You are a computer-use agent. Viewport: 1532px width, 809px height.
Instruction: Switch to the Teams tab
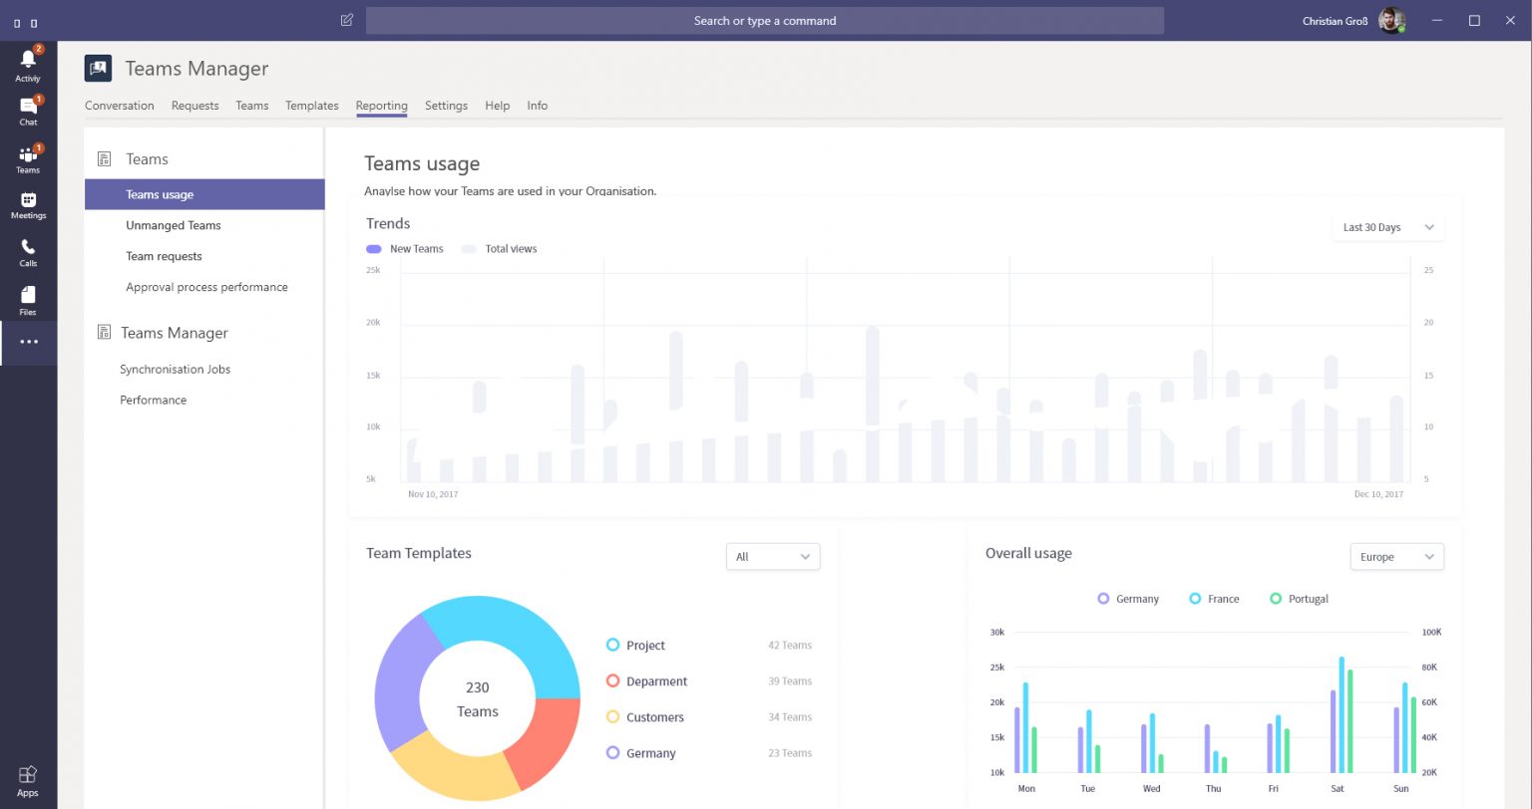(x=252, y=106)
